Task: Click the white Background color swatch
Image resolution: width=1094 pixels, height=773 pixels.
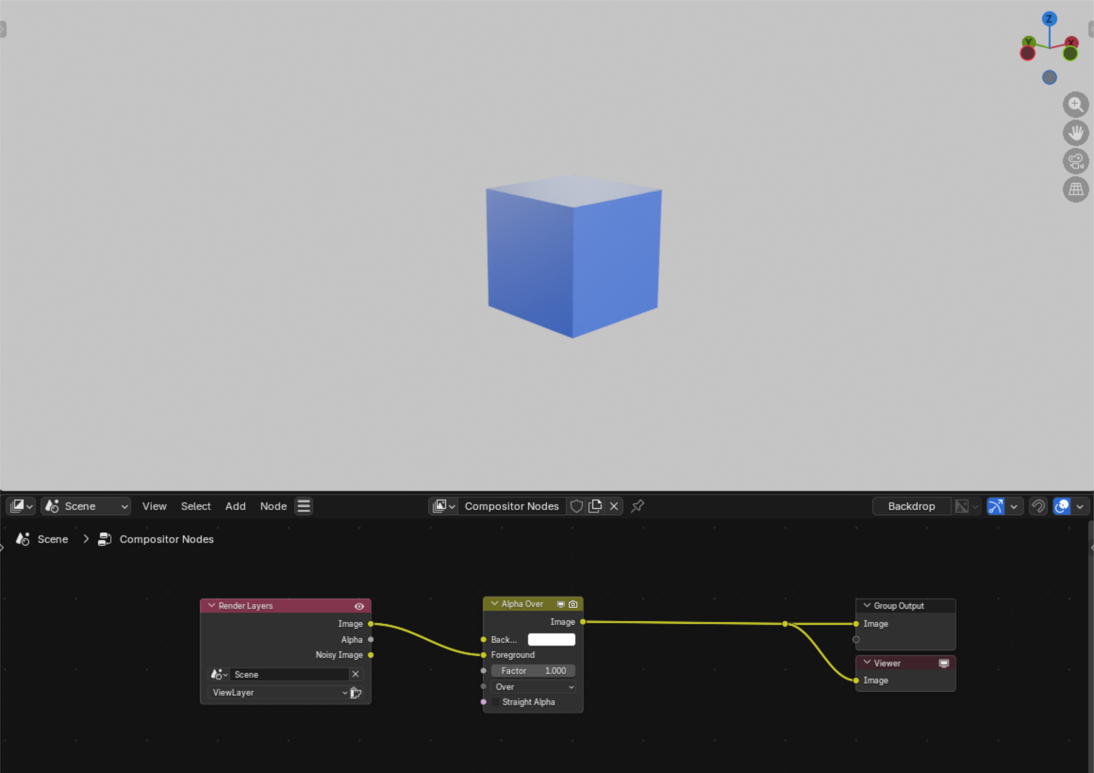Action: point(551,639)
